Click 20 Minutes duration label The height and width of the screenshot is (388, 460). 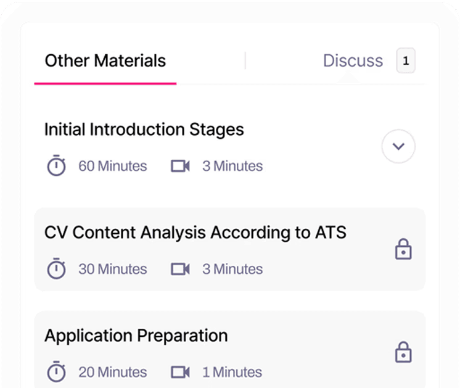[x=112, y=372]
